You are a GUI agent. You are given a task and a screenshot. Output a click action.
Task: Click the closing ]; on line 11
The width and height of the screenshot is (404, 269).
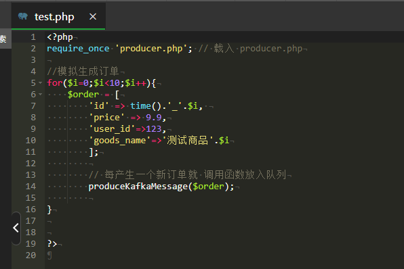[94, 152]
